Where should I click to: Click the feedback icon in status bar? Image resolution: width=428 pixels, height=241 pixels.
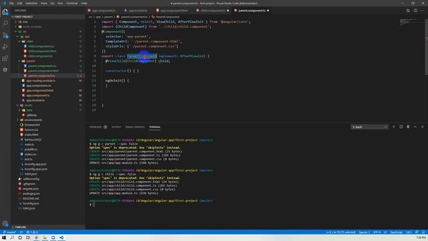(x=417, y=232)
